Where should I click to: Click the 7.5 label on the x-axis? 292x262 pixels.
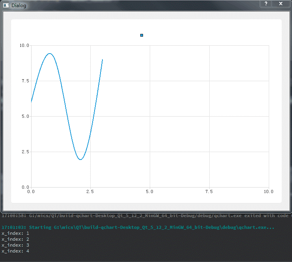point(209,191)
